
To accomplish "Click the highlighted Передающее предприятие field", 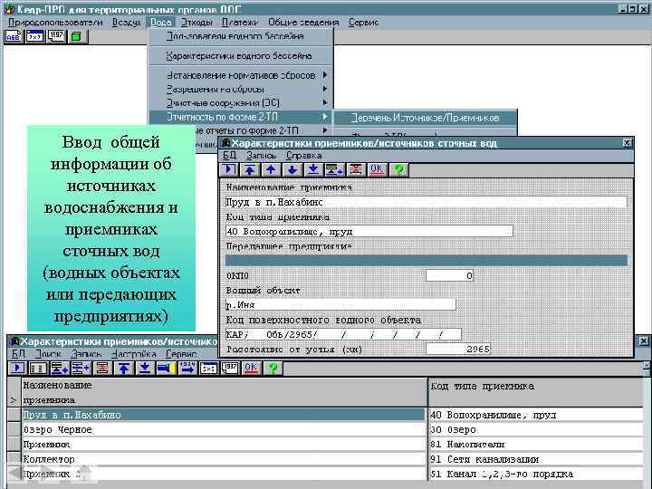I will 427,261.
